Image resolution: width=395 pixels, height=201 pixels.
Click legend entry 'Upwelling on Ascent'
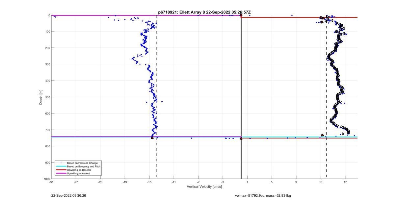[x=78, y=173]
